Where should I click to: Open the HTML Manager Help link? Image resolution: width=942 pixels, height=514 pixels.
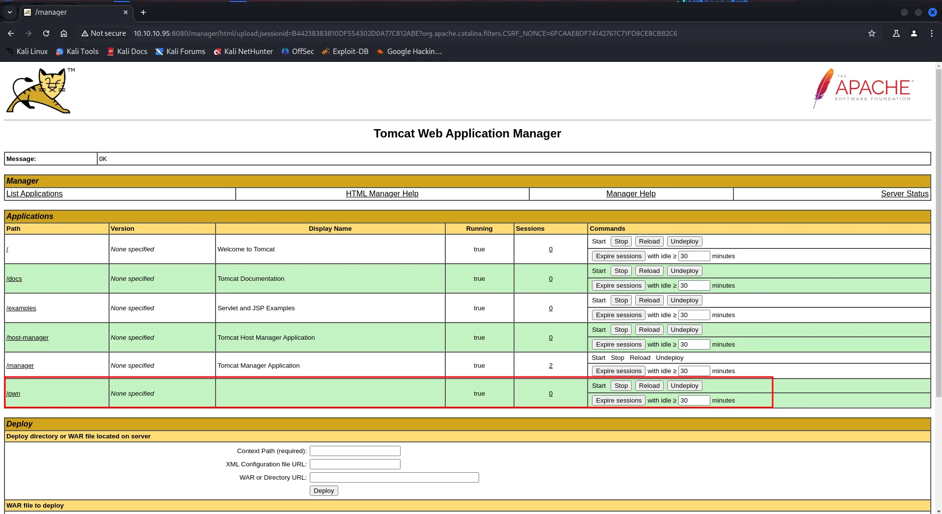[x=382, y=194]
